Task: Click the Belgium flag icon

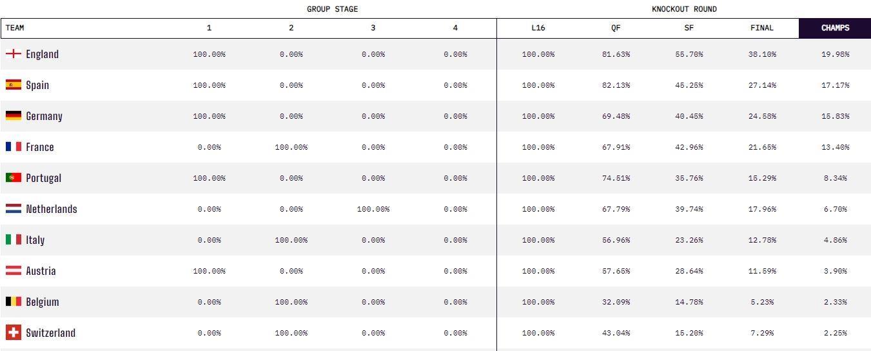Action: coord(13,302)
